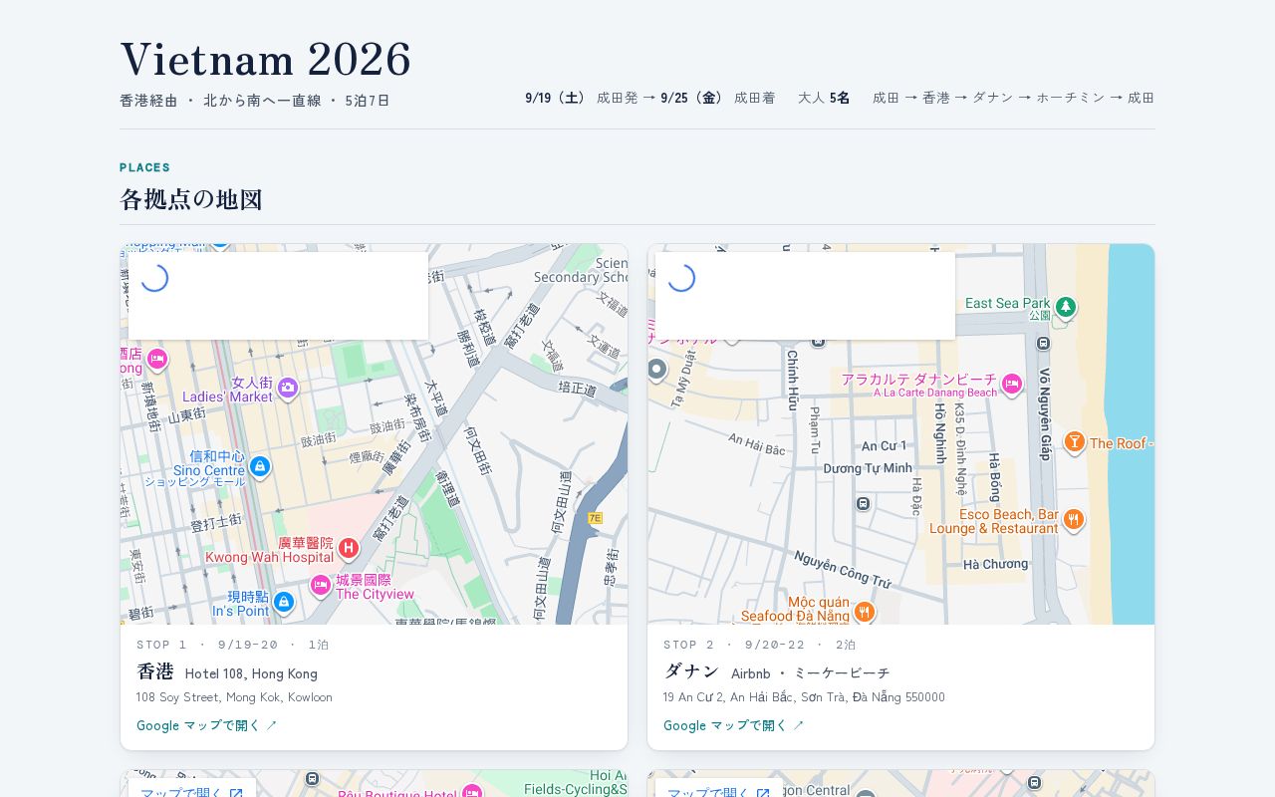
Task: Click the 培正道 street label
Action: 577,389
